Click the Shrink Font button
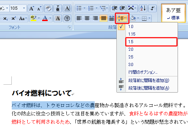 click(x=39, y=8)
